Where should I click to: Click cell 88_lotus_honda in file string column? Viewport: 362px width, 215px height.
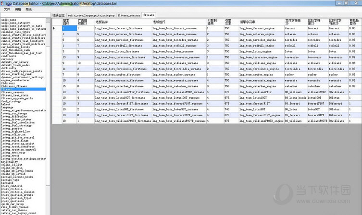coord(296,98)
